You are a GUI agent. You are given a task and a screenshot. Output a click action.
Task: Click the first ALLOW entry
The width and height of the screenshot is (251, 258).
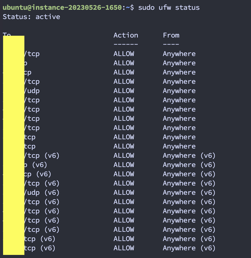pos(124,54)
